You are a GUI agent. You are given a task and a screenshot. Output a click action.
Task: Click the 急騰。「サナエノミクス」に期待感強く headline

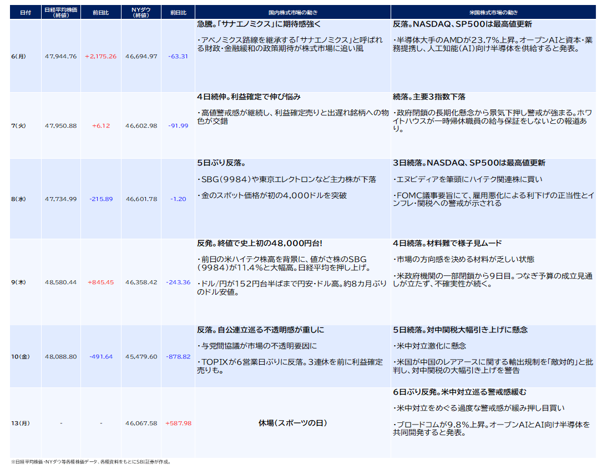pyautogui.click(x=259, y=24)
